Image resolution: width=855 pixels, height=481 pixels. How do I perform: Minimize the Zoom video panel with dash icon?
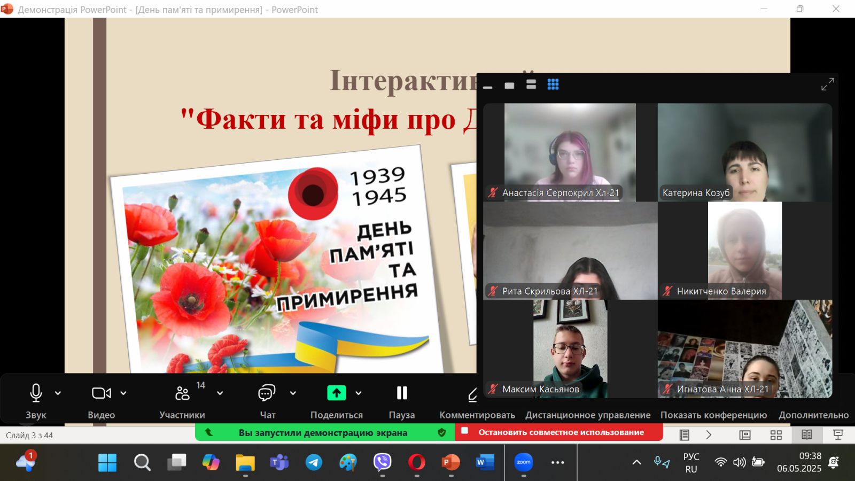488,87
